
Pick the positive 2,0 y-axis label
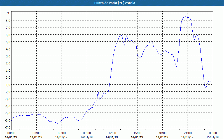pyautogui.click(x=8, y=63)
